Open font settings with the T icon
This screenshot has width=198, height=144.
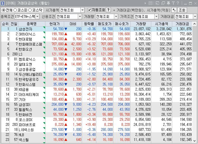coord(173,3)
